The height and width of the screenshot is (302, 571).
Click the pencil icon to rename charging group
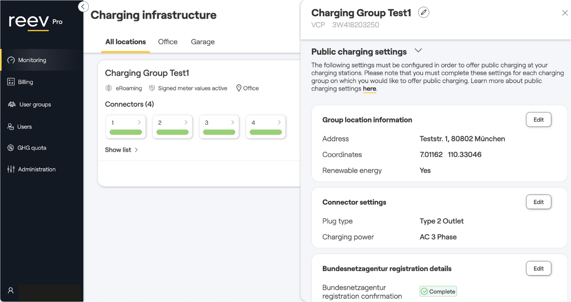(423, 13)
